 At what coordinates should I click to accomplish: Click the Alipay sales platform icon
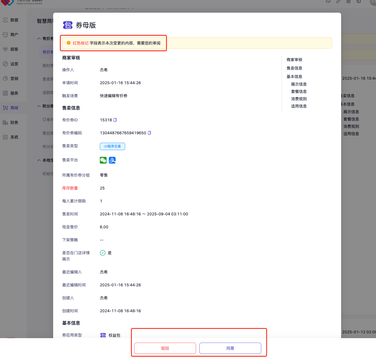point(112,160)
